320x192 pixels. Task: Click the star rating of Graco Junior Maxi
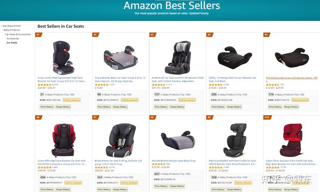click(x=44, y=84)
